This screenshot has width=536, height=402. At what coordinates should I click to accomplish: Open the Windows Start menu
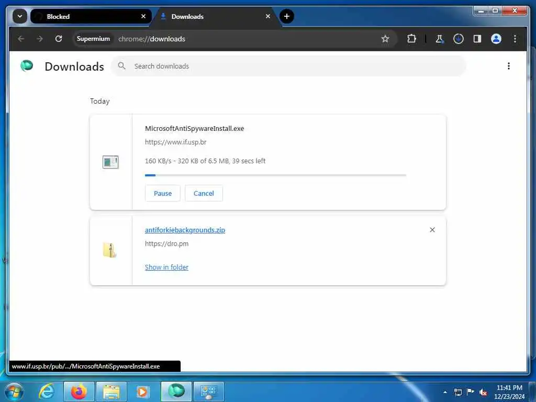(x=14, y=392)
